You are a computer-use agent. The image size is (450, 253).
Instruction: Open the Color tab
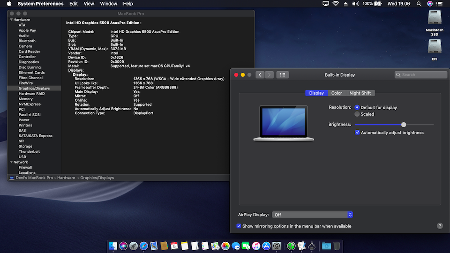[337, 93]
